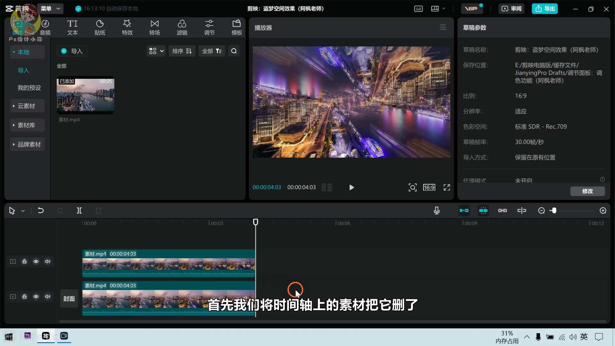Mute the lower main video track
This screenshot has height=346, width=615.
click(47, 297)
